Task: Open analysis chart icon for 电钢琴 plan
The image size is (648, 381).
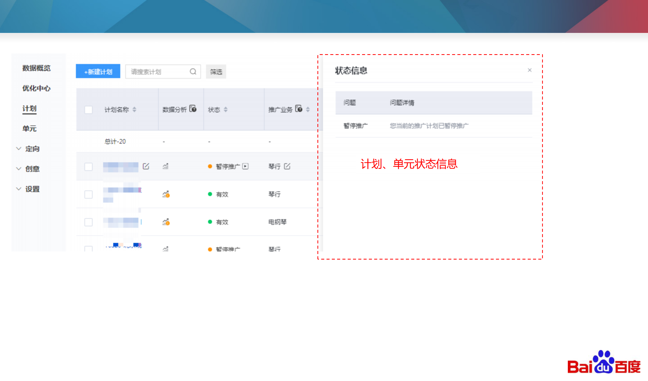Action: [166, 222]
